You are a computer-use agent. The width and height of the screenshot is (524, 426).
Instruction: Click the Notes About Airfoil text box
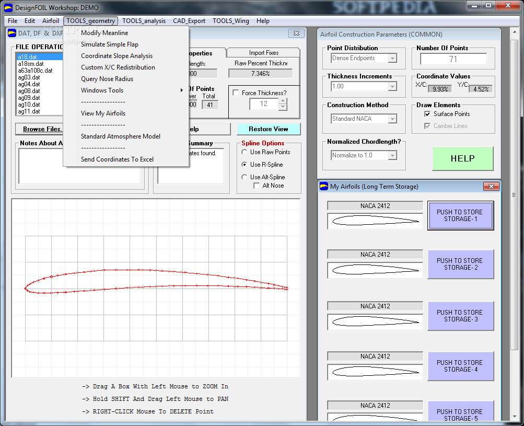[x=79, y=166]
